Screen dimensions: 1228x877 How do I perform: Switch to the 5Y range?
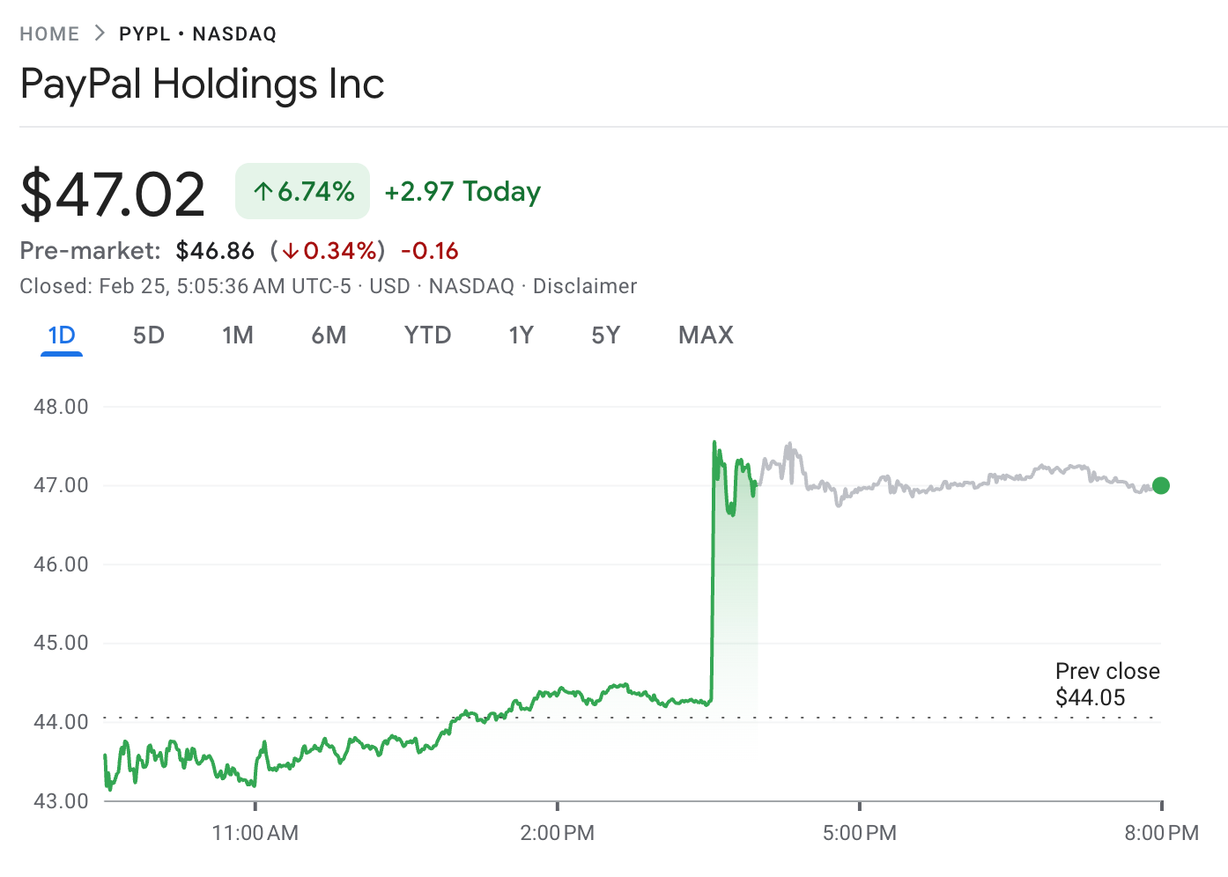point(605,335)
